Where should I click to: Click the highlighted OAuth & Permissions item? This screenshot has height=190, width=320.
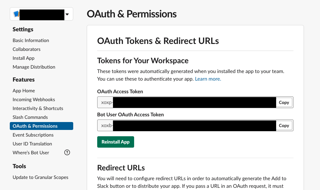[x=41, y=126]
